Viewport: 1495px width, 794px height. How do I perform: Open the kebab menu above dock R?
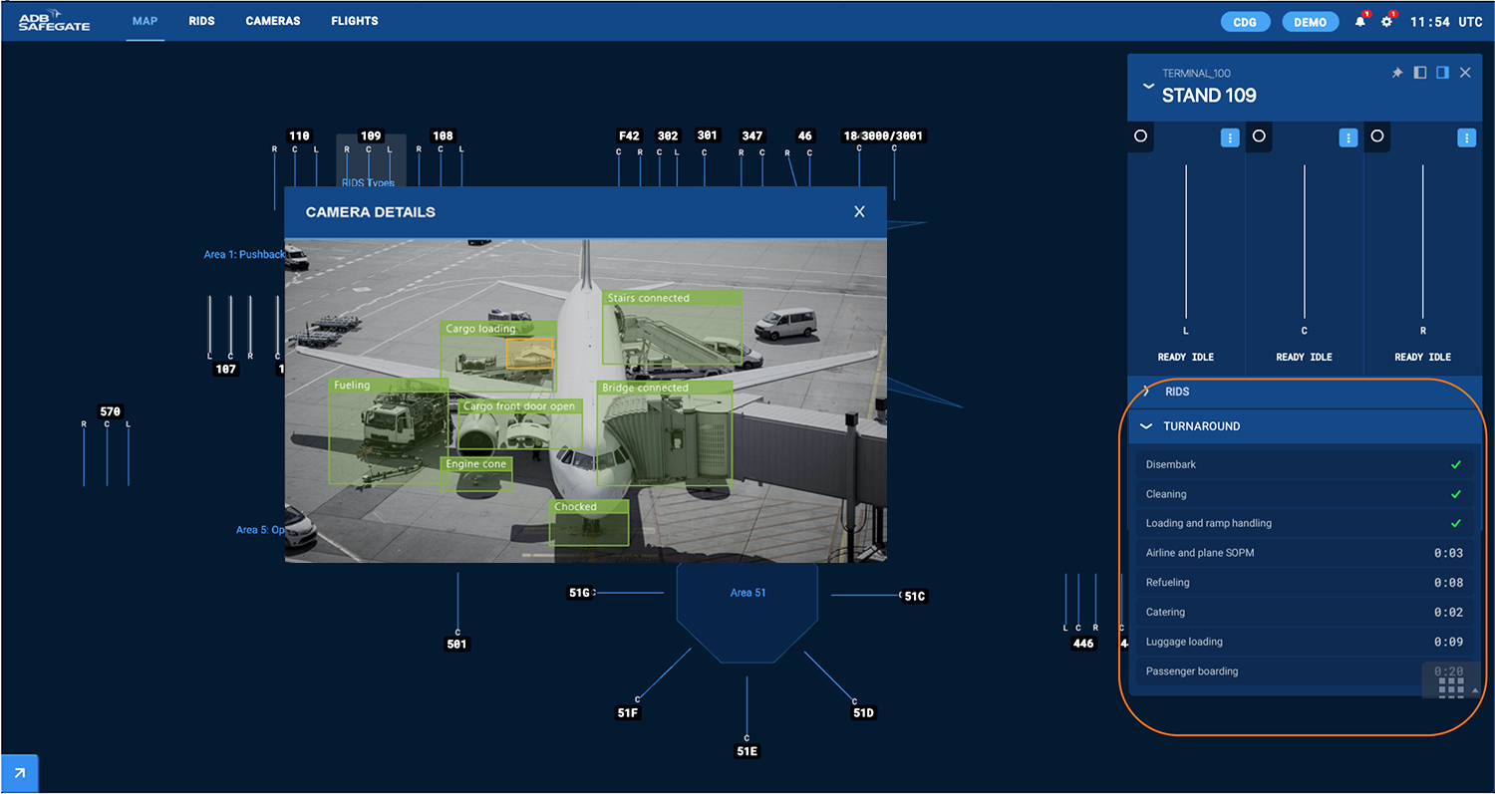coord(1466,137)
